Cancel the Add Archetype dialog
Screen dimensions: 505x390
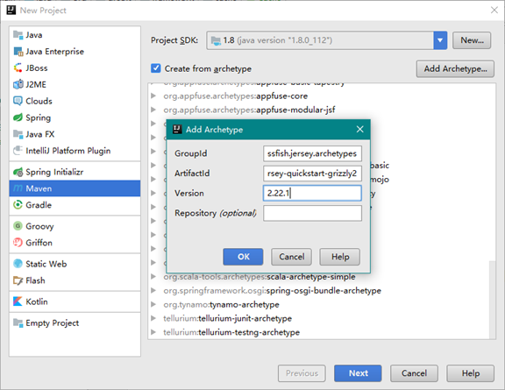point(291,257)
